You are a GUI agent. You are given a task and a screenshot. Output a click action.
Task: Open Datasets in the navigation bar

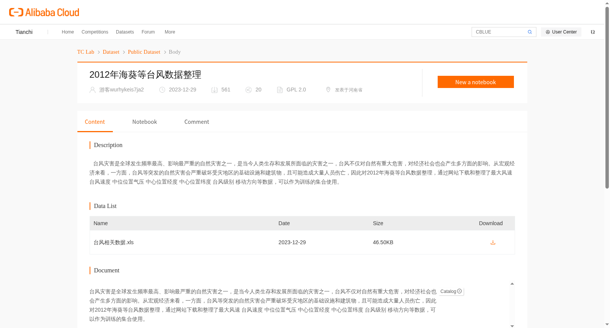pos(125,32)
